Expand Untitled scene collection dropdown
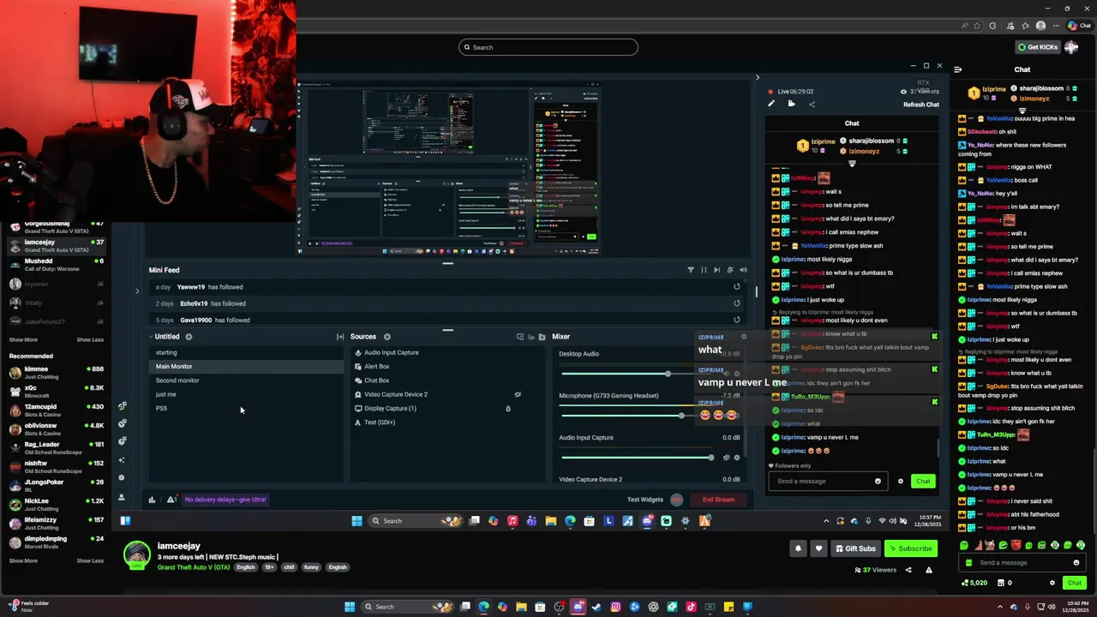Viewport: 1097px width, 617px height. [x=151, y=337]
